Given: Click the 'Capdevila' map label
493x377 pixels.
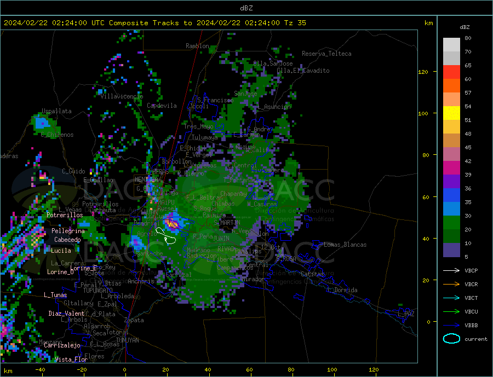Looking at the screenshot, I should point(162,106).
